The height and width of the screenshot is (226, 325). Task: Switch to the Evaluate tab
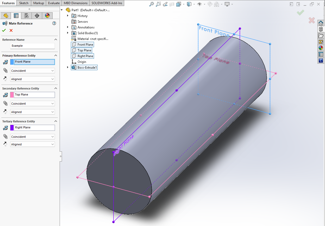click(54, 3)
